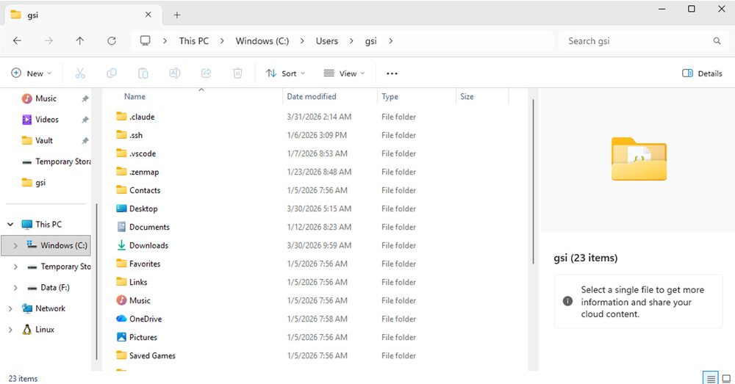Open the Sort dropdown menu

[x=285, y=73]
